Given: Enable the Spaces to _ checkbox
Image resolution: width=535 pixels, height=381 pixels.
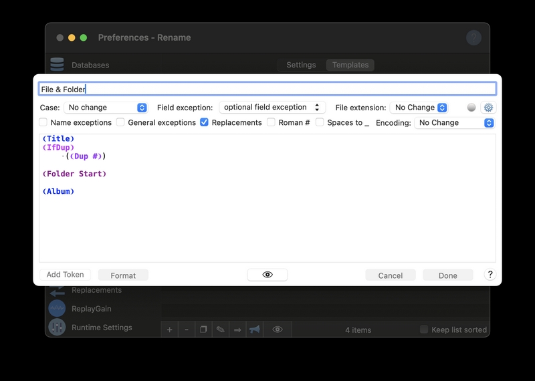Looking at the screenshot, I should (320, 122).
